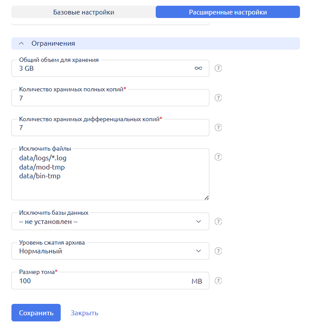Collapse the Ограничения section chevron
This screenshot has height=328, width=311.
pyautogui.click(x=21, y=43)
